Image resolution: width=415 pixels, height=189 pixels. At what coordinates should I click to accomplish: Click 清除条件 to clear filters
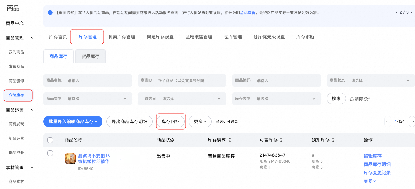point(361,99)
